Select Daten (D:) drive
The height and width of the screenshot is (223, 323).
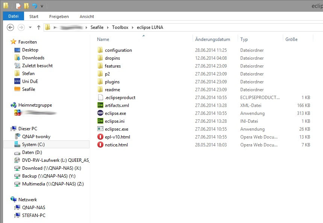point(32,152)
